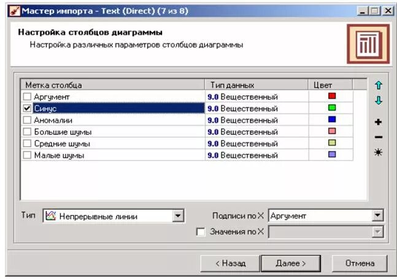
Task: Click the Подписи по X Аргумент field
Action: 326,215
